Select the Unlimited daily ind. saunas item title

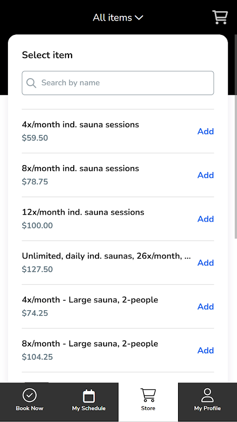pyautogui.click(x=106, y=256)
